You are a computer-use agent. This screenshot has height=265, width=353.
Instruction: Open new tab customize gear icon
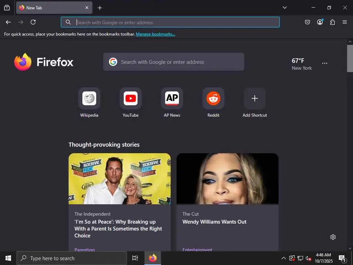pos(333,237)
